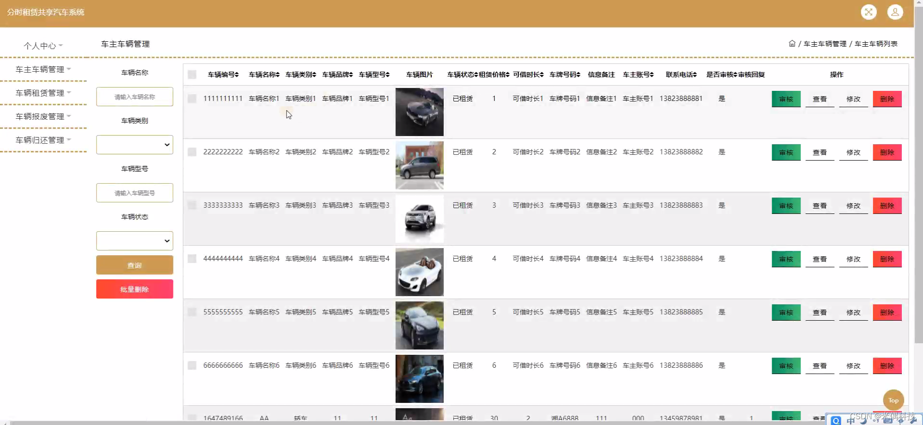Screen dimensions: 923x425
Task: Click the Top back-to-top button
Action: [893, 400]
